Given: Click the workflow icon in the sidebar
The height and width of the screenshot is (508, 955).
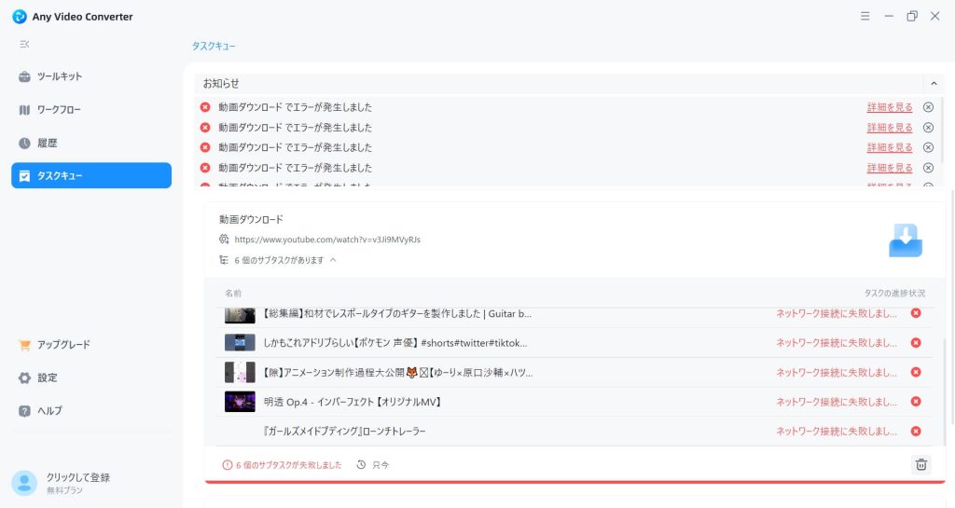Looking at the screenshot, I should coord(24,110).
